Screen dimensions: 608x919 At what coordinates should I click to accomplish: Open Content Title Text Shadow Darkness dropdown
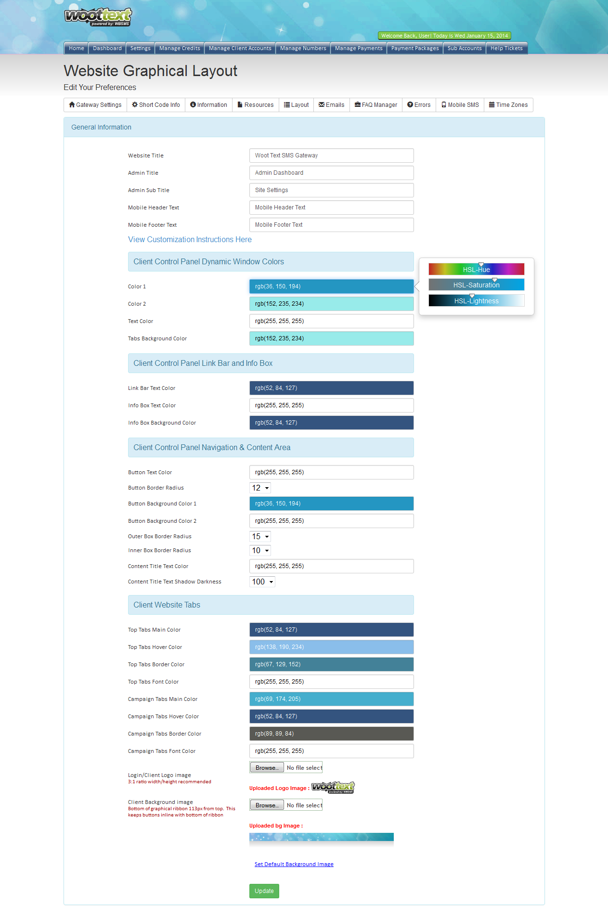point(262,582)
